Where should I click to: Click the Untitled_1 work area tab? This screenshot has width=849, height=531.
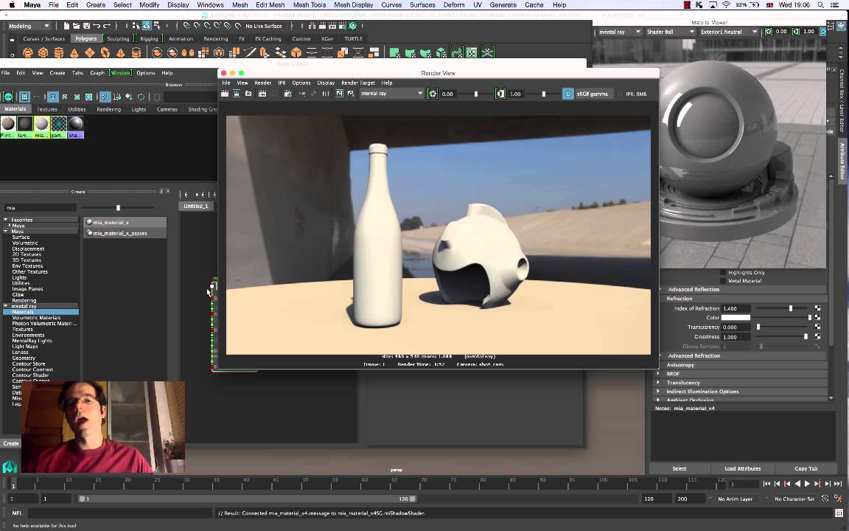(196, 206)
